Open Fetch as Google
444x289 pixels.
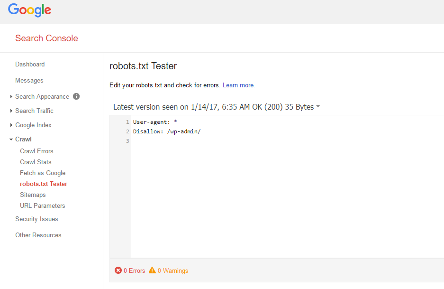pyautogui.click(x=43, y=173)
